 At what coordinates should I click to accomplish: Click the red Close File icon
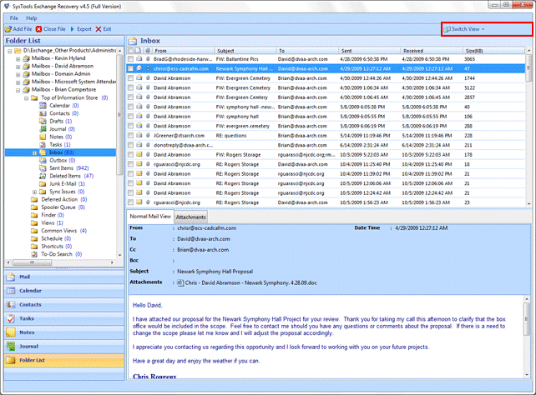pos(39,29)
